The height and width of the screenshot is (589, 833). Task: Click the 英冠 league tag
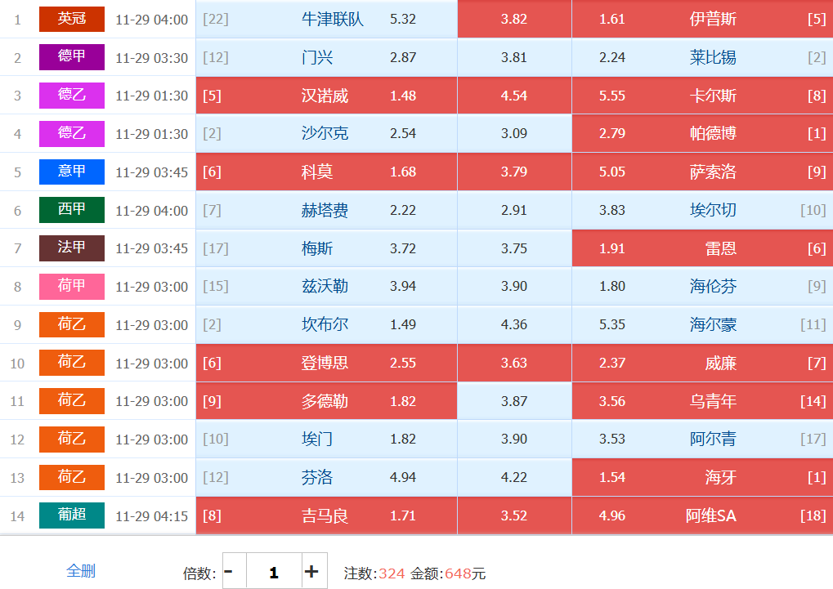(x=72, y=19)
